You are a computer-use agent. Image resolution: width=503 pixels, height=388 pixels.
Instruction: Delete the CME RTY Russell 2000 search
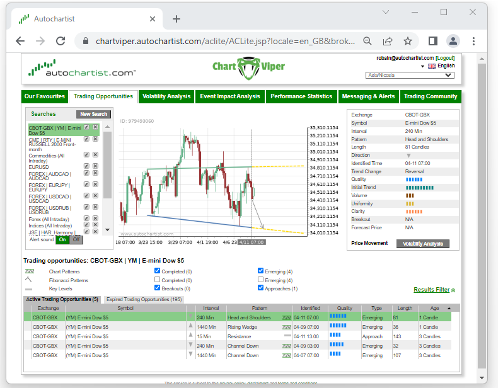point(95,139)
